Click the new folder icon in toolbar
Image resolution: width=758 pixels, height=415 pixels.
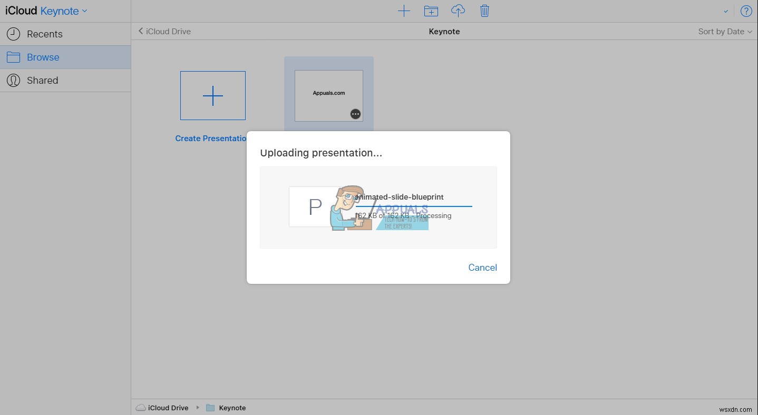tap(431, 11)
